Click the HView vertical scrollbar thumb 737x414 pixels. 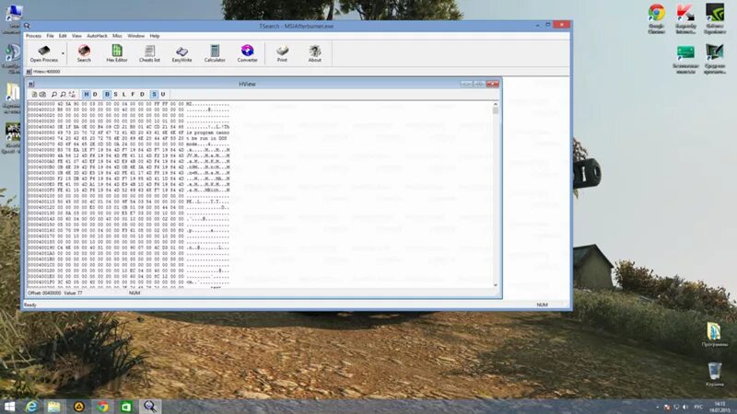496,110
